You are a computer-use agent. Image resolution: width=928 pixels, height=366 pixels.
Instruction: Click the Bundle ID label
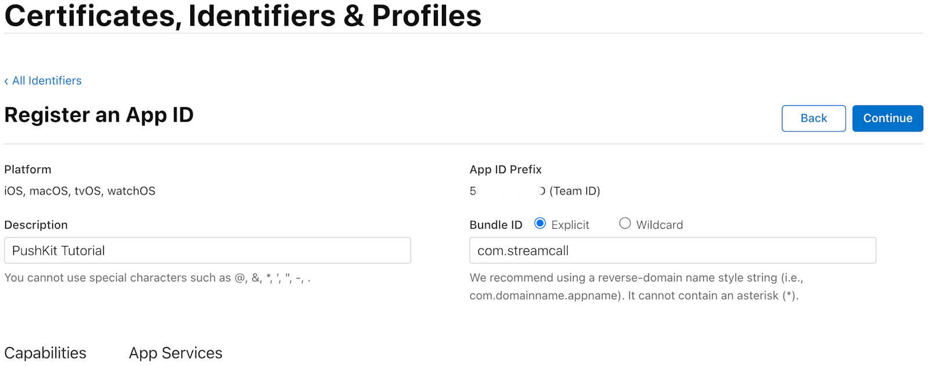click(x=495, y=225)
